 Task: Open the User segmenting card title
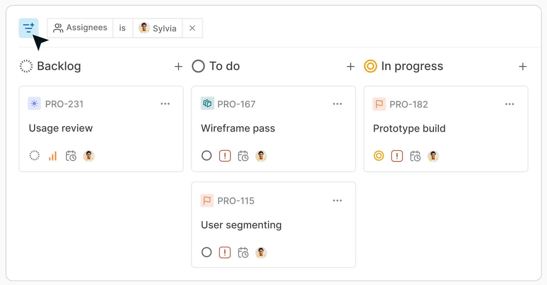pos(241,225)
